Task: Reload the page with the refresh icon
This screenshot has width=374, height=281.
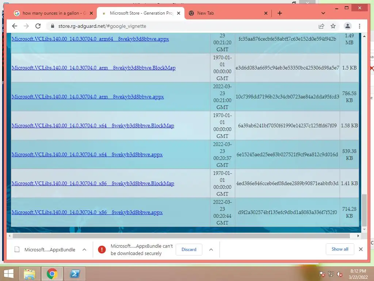Action: click(x=38, y=26)
